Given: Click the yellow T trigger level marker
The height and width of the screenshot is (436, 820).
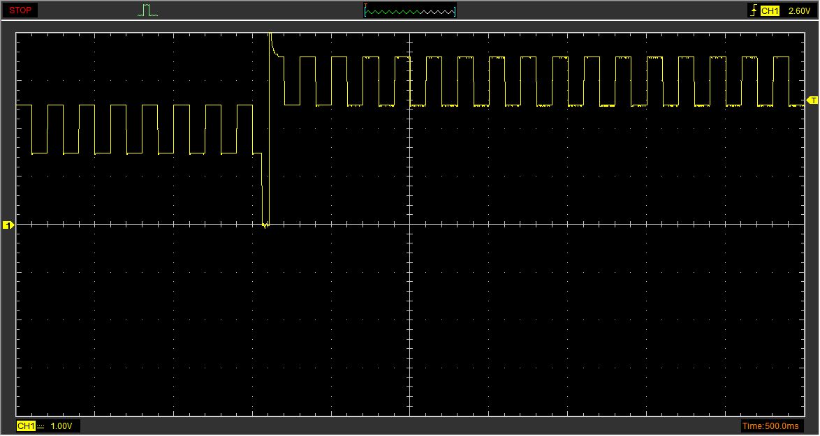Looking at the screenshot, I should [812, 100].
